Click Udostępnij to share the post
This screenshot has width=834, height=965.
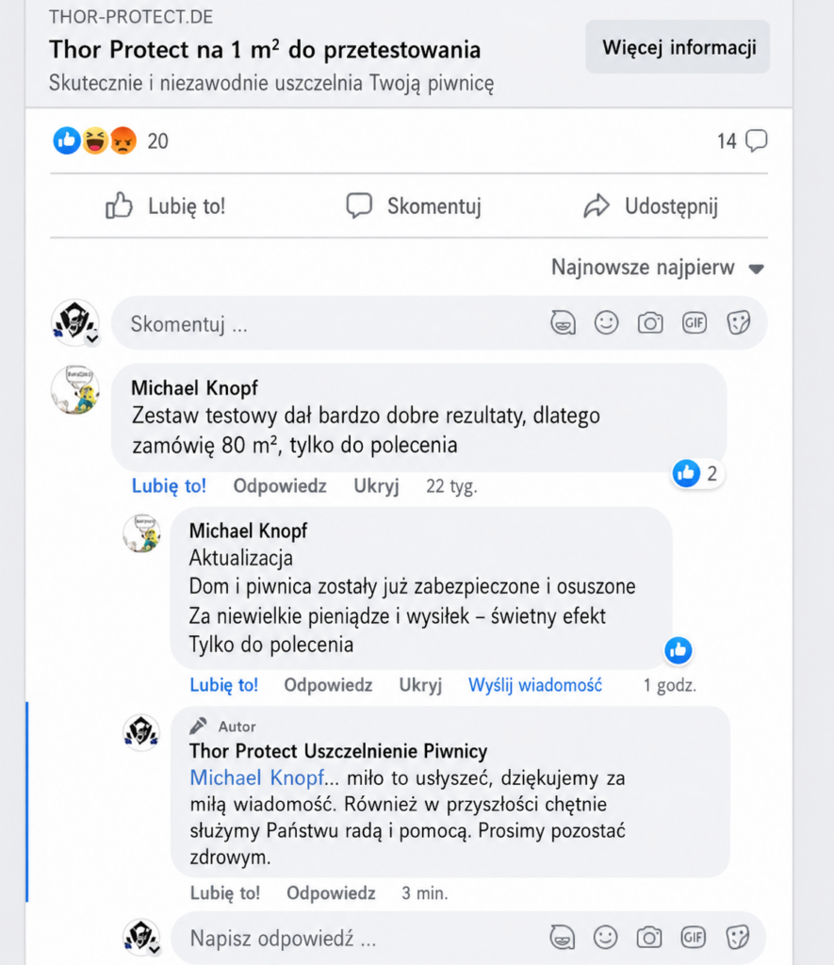(x=650, y=205)
